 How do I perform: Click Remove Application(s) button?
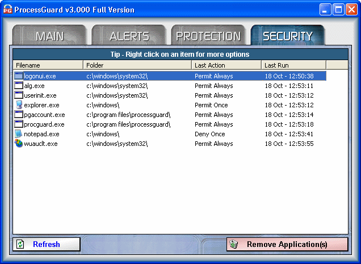287,244
